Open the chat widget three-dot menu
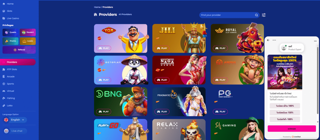 click(x=274, y=40)
